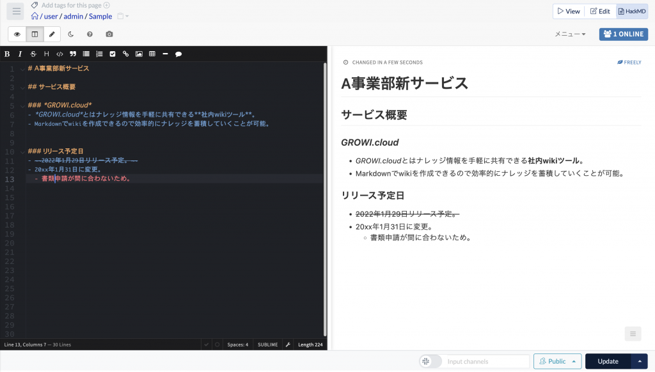The height and width of the screenshot is (372, 655).
Task: Switch to preview-only view with eye icon
Action: [x=17, y=34]
